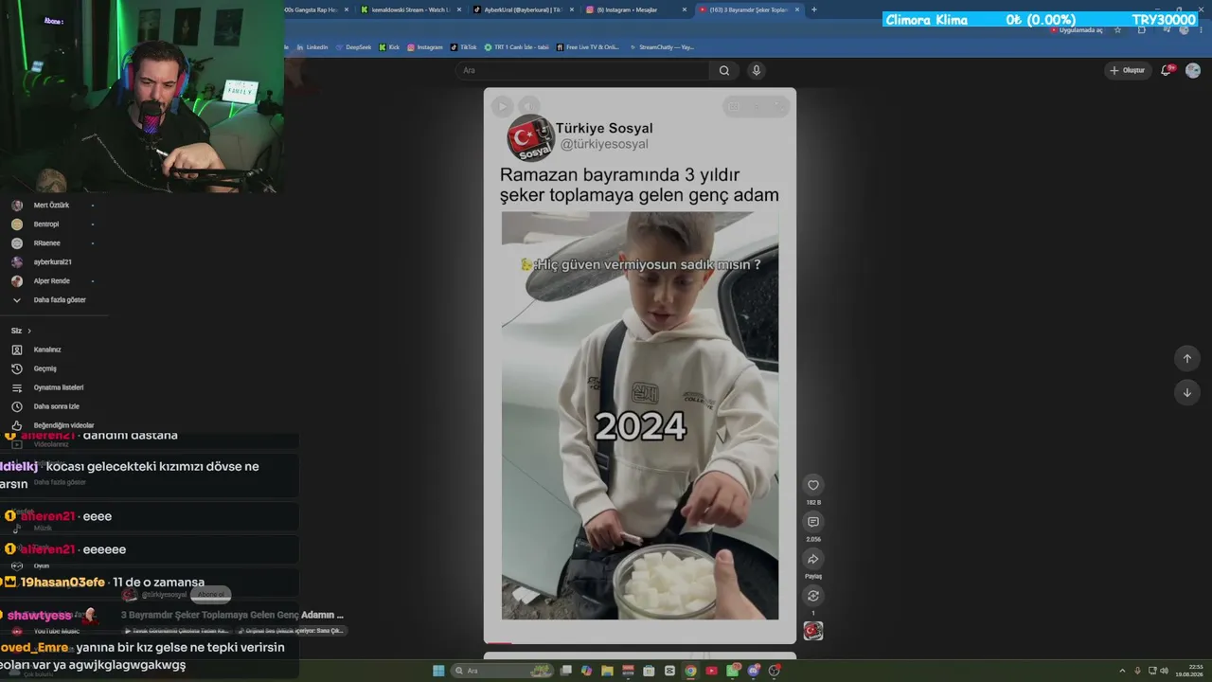
Task: Open the YouTube account avatar menu
Action: tap(1193, 70)
